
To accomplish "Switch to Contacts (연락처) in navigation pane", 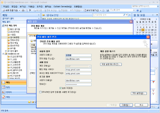I will pyautogui.click(x=14, y=92).
